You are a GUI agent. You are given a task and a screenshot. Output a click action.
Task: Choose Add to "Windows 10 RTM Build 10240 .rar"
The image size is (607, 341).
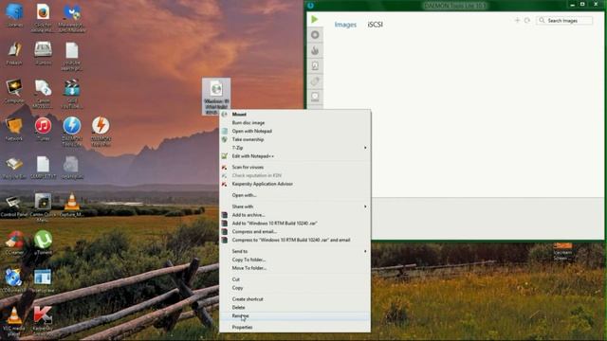pyautogui.click(x=295, y=224)
